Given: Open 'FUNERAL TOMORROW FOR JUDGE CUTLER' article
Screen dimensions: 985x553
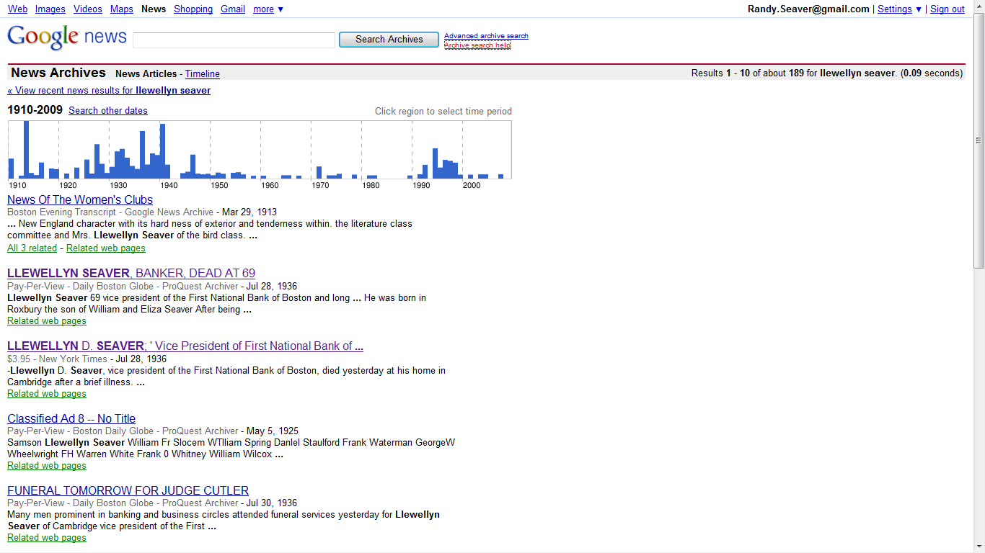Looking at the screenshot, I should click(128, 491).
